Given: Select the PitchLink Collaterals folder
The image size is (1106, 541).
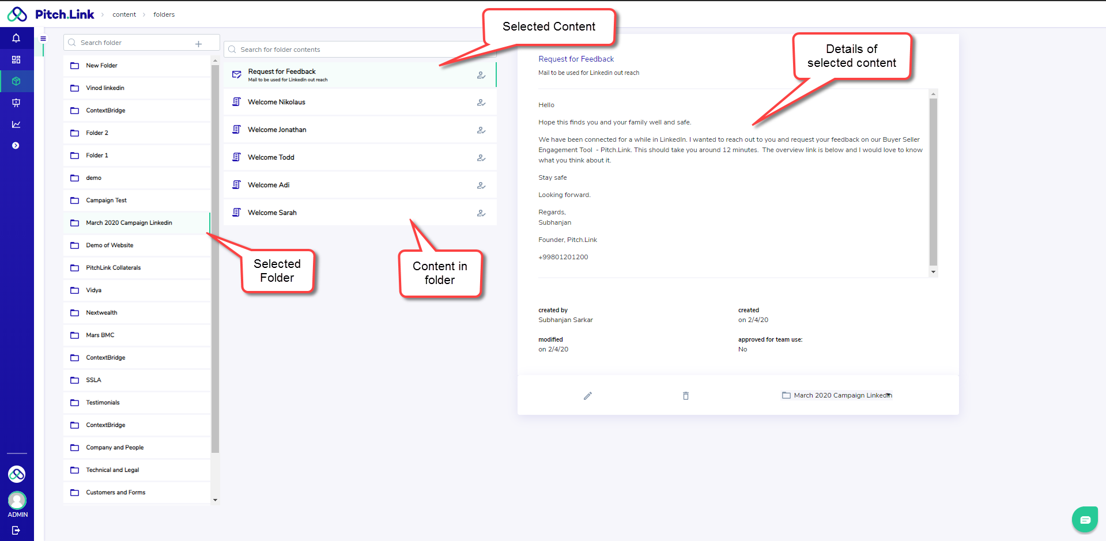Looking at the screenshot, I should [114, 268].
